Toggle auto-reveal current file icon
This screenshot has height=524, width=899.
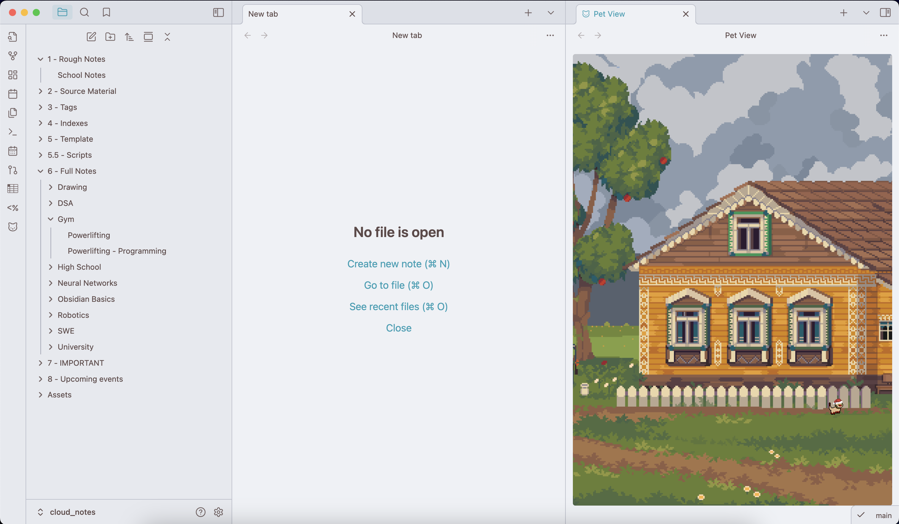tap(148, 37)
